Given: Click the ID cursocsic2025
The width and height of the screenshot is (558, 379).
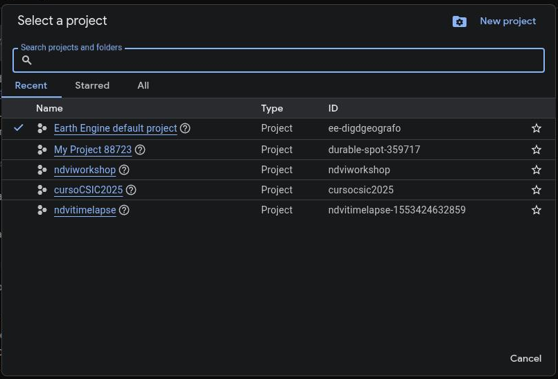Looking at the screenshot, I should click(361, 190).
